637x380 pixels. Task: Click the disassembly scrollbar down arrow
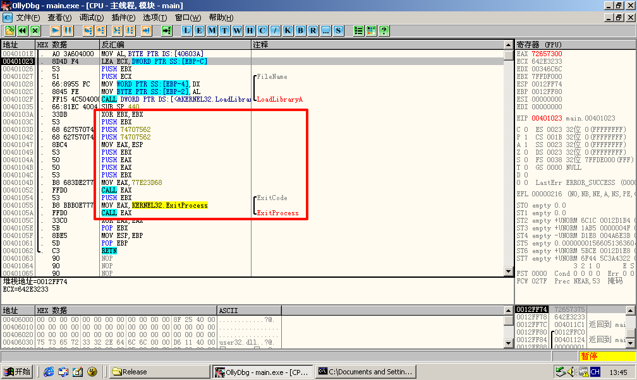pyautogui.click(x=508, y=271)
